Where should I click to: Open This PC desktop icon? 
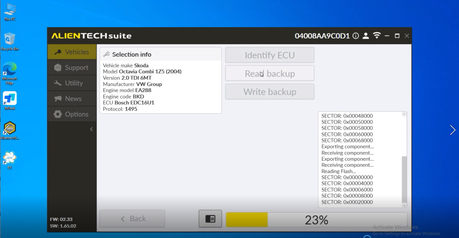click(10, 11)
